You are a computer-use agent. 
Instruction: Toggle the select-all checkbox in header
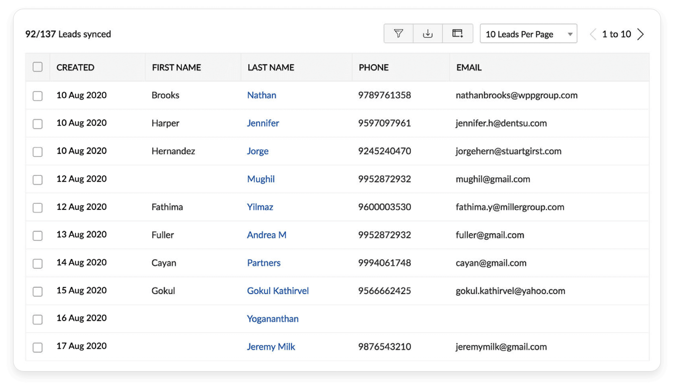(38, 67)
